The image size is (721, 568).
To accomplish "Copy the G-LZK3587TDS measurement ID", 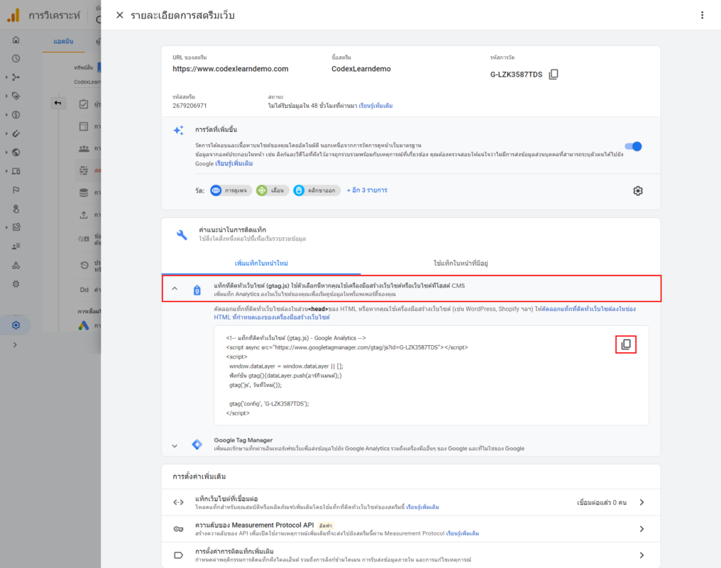I will pos(554,75).
